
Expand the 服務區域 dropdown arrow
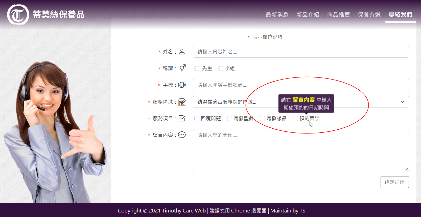pyautogui.click(x=402, y=102)
